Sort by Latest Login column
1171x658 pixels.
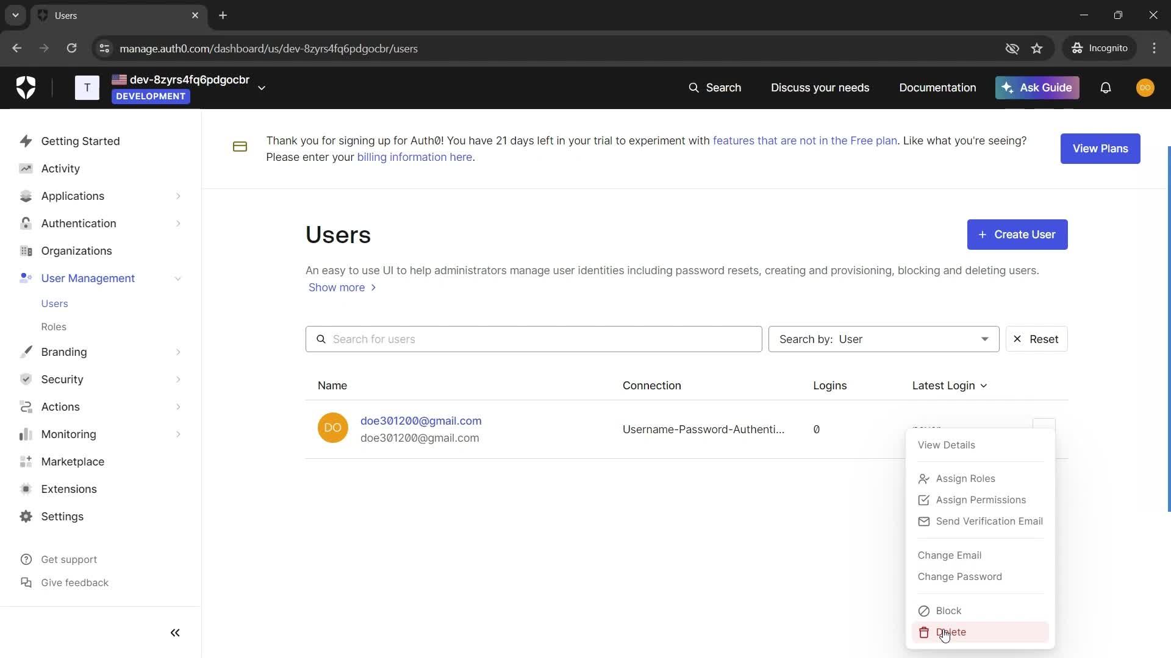pyautogui.click(x=950, y=386)
